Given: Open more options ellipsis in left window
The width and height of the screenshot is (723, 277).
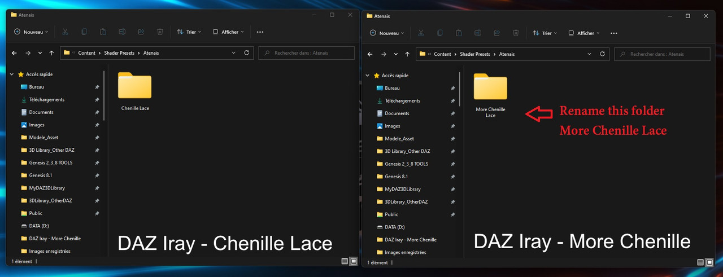Looking at the screenshot, I should [x=260, y=32].
